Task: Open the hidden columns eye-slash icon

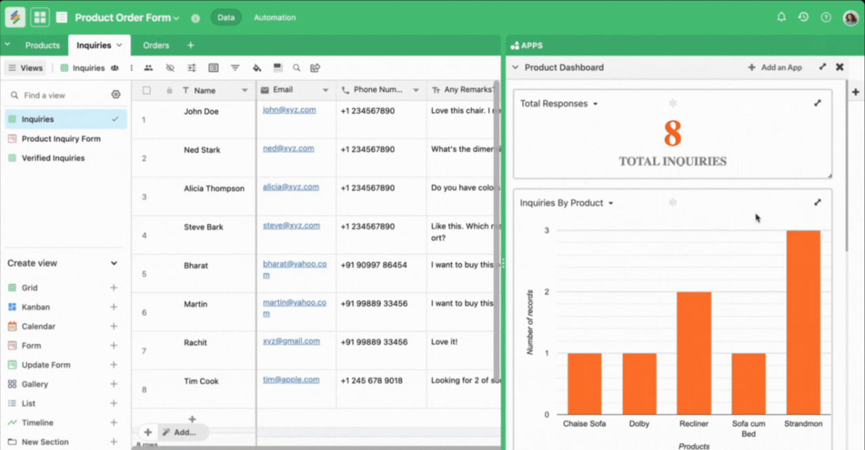Action: 170,68
